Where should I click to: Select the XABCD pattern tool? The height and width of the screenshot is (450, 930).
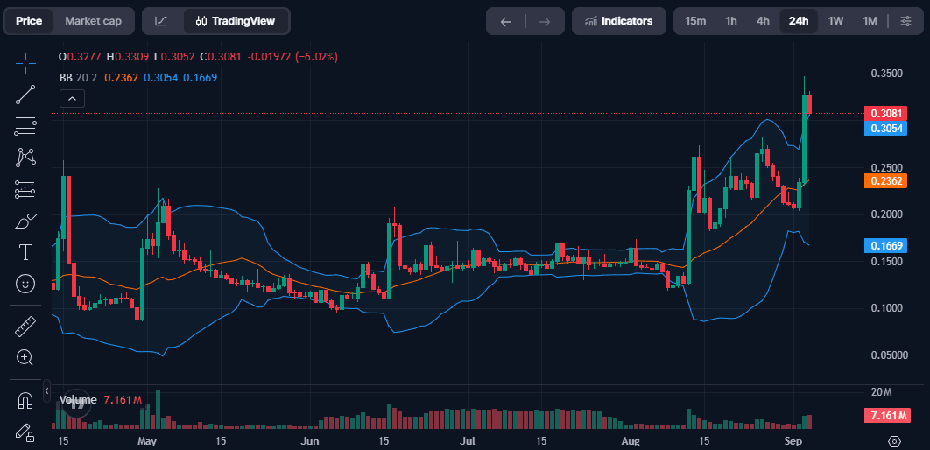25,157
